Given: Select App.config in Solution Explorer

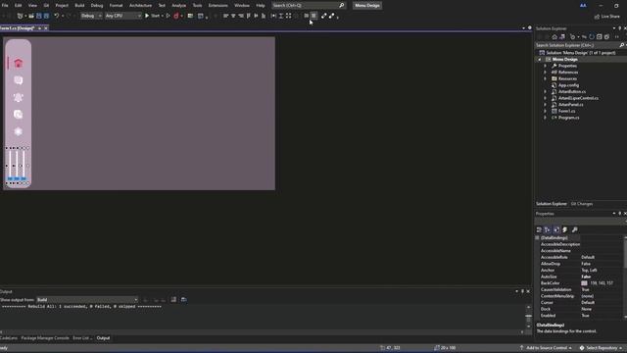Looking at the screenshot, I should coord(568,85).
